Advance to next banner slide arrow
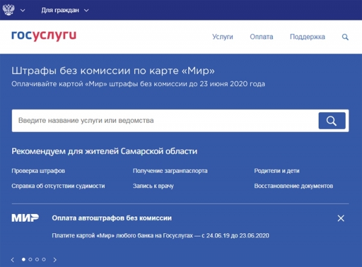This screenshot has width=362, height=267. click(55, 260)
